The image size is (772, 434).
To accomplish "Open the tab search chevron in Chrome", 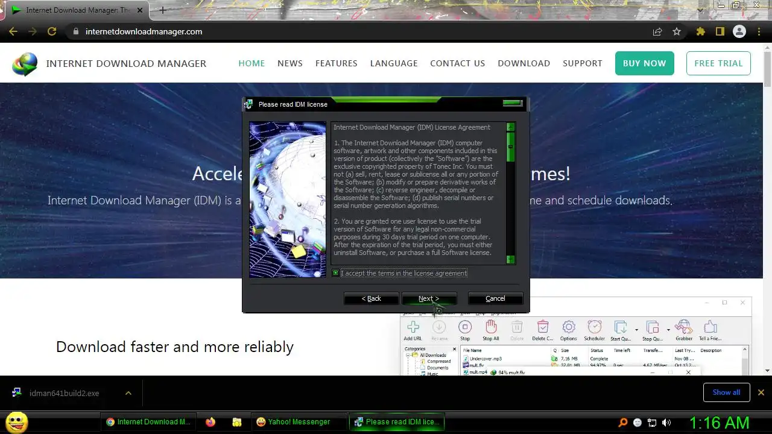I will point(700,10).
